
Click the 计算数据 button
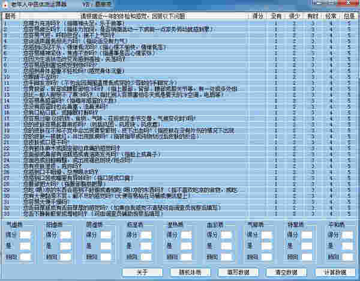click(x=335, y=272)
